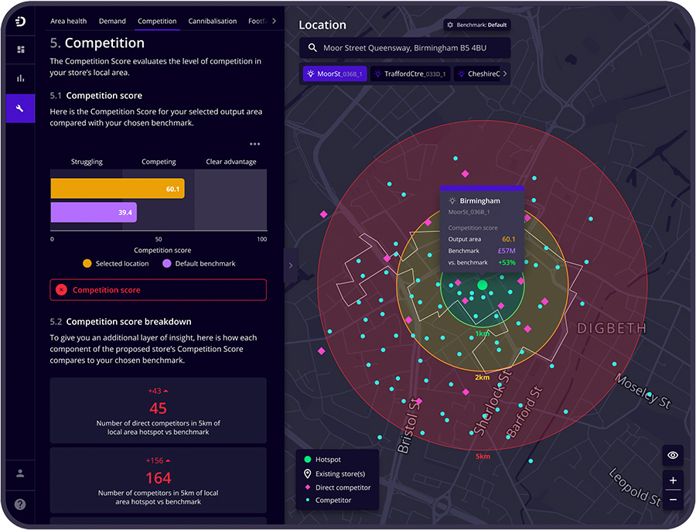
Task: Click the help question mark icon
Action: [21, 504]
